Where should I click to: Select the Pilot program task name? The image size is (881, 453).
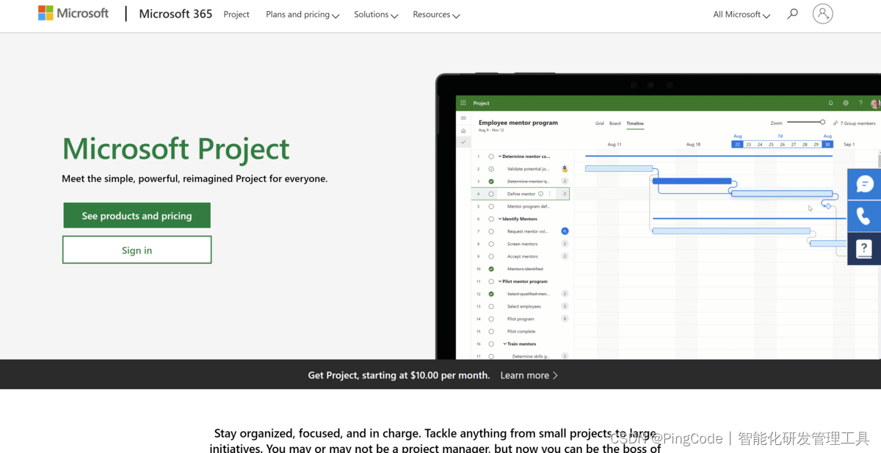[521, 319]
